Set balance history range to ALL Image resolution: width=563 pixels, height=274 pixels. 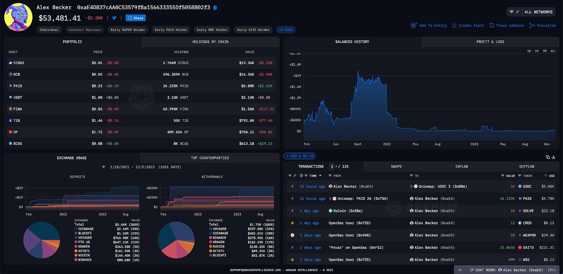[553, 51]
